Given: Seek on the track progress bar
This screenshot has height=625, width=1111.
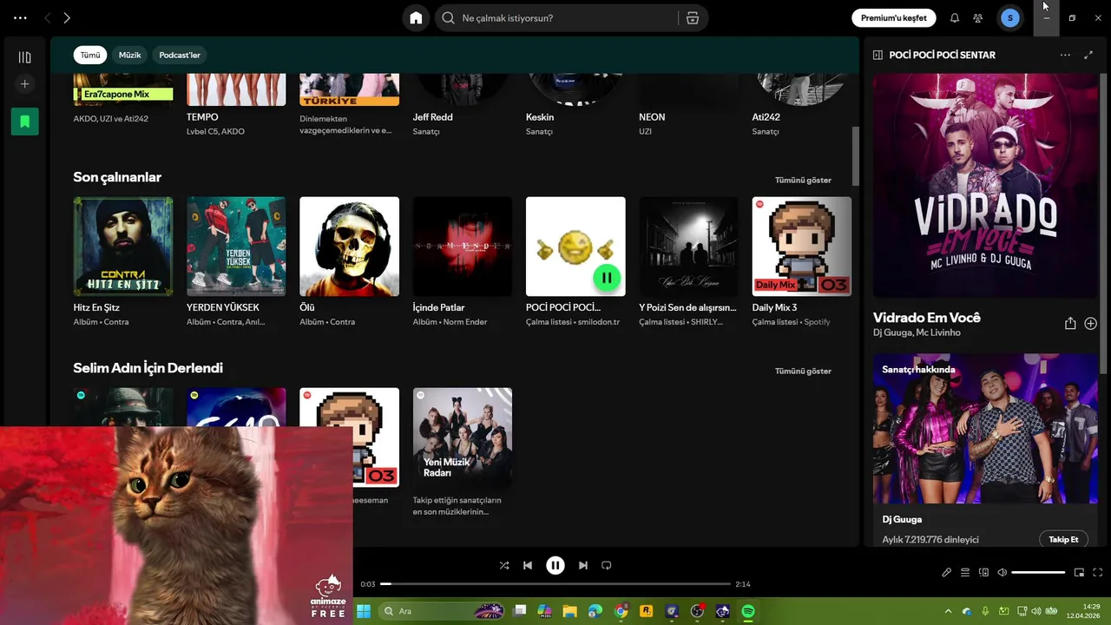Looking at the screenshot, I should click(555, 584).
